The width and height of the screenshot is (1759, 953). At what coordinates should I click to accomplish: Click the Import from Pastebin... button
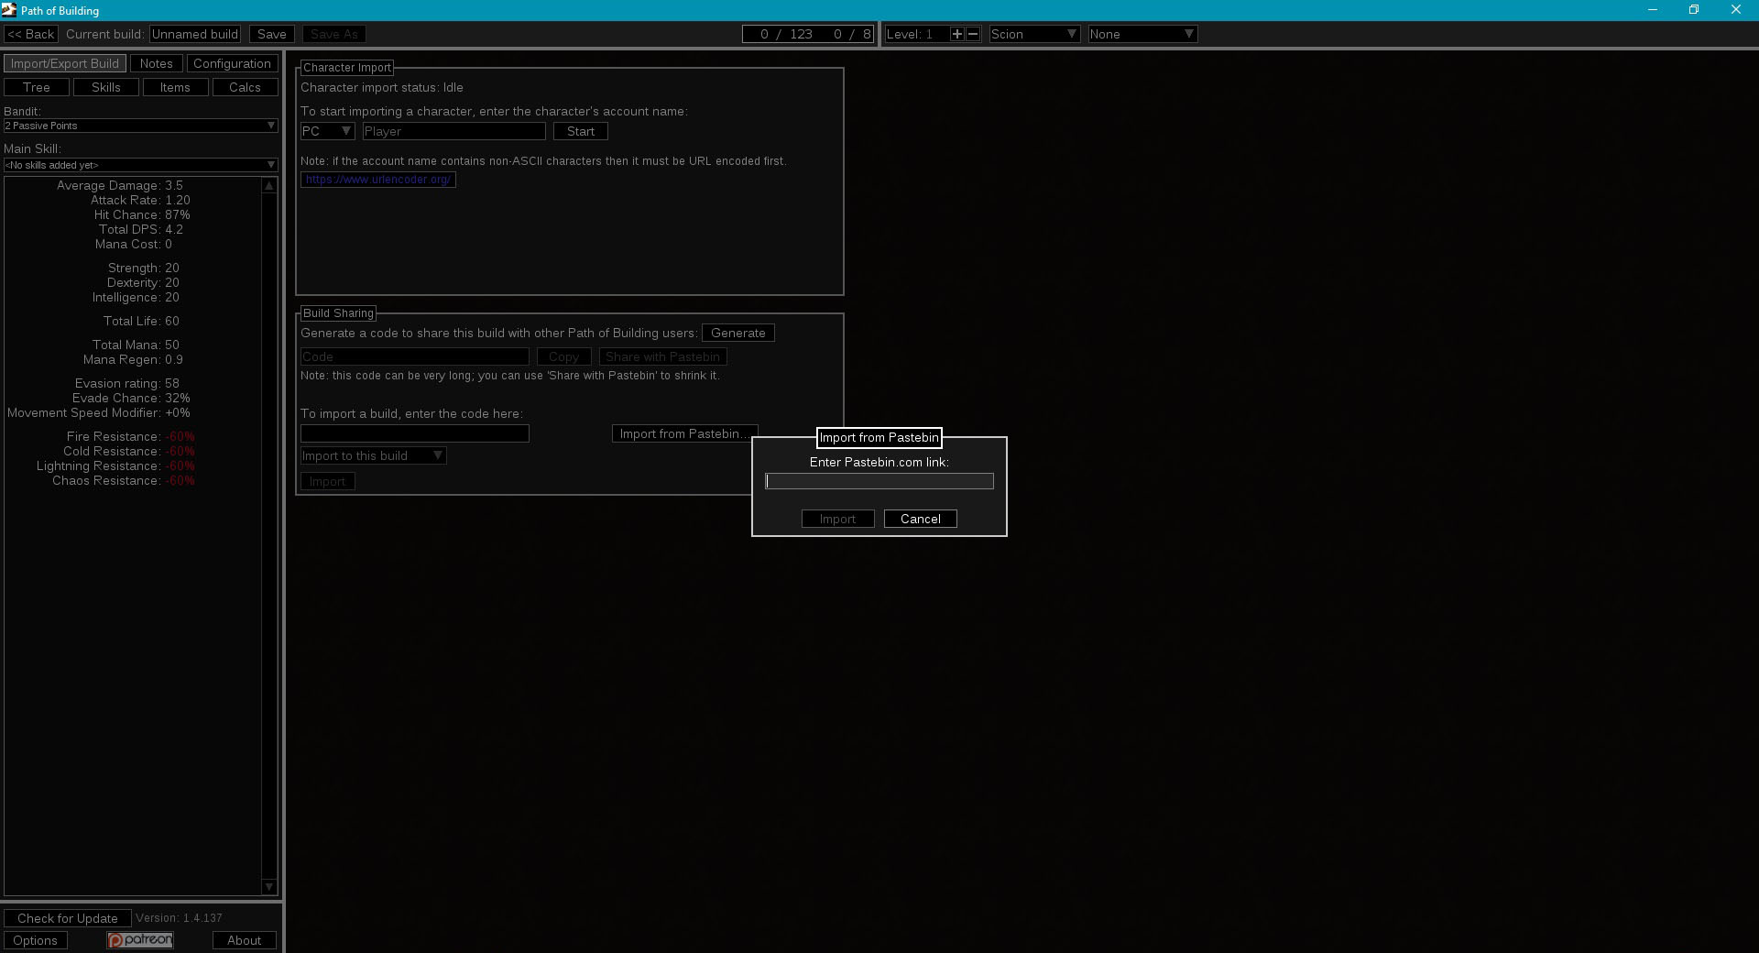tap(684, 433)
